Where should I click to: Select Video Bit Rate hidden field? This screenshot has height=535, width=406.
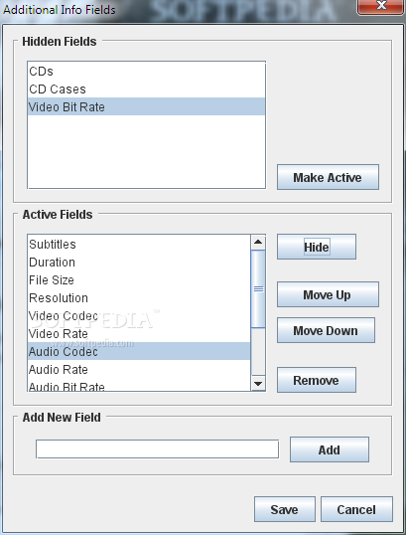click(147, 106)
